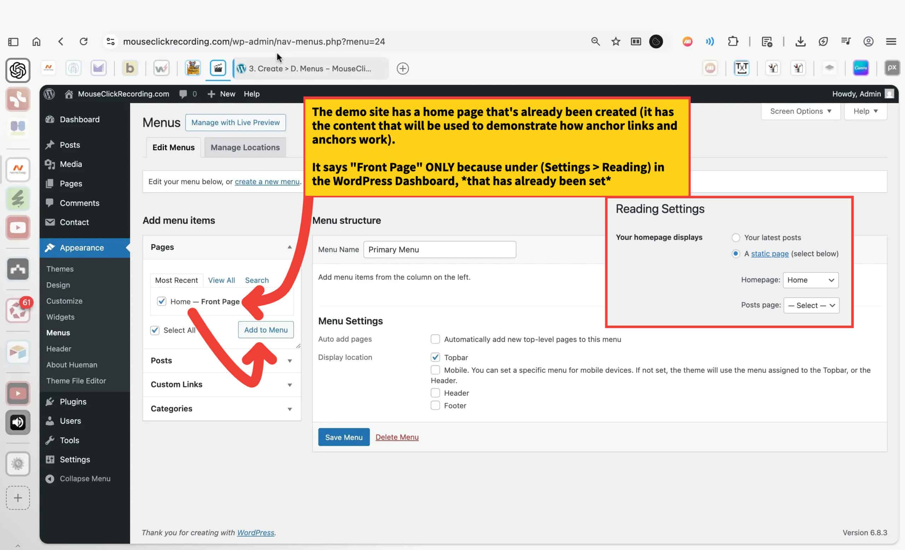This screenshot has height=550, width=905.
Task: Click the Add to Menu button
Action: tap(265, 330)
